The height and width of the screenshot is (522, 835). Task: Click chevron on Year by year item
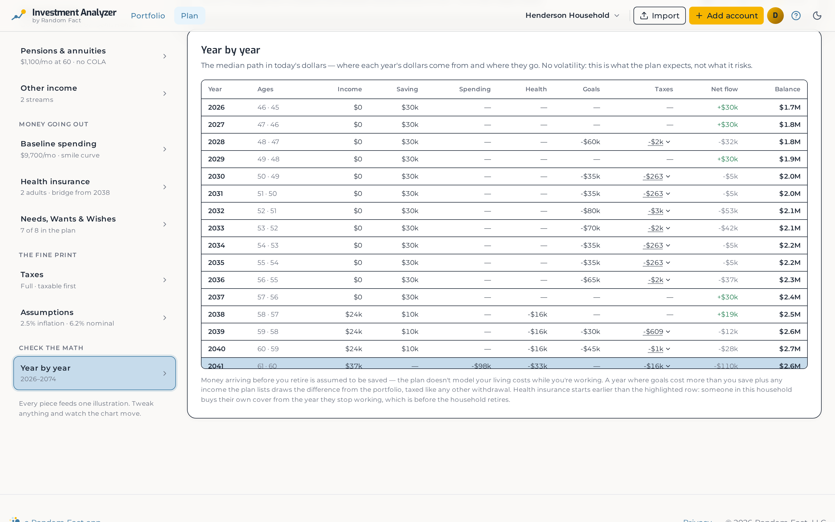165,373
